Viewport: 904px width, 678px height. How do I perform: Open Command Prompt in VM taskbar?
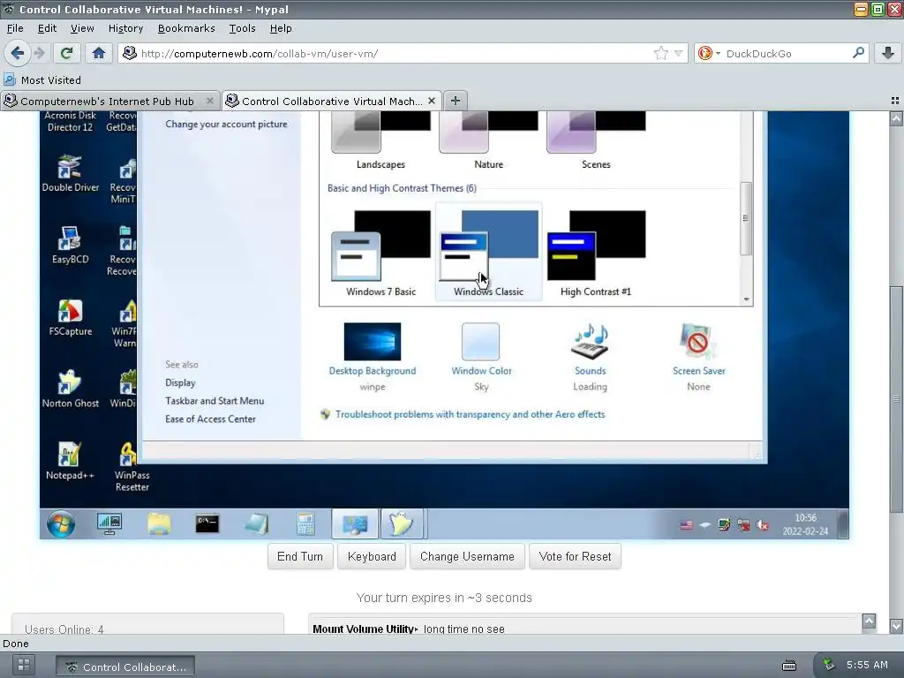click(207, 524)
